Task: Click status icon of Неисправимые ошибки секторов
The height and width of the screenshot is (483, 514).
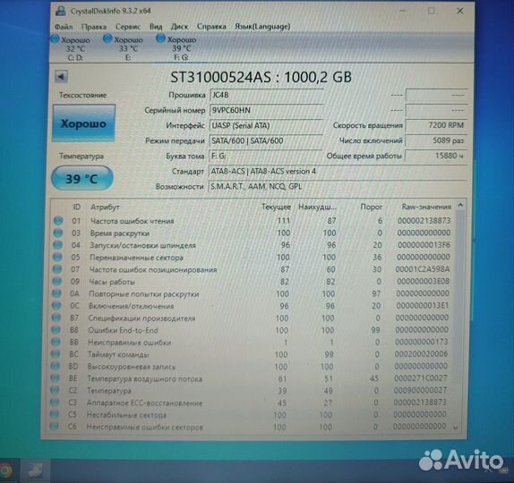Action: pyautogui.click(x=54, y=427)
